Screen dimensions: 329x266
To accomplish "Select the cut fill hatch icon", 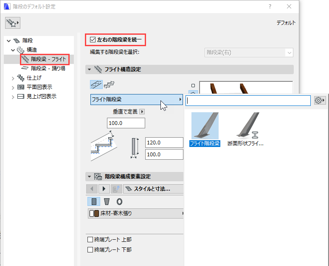I will coord(94,202).
